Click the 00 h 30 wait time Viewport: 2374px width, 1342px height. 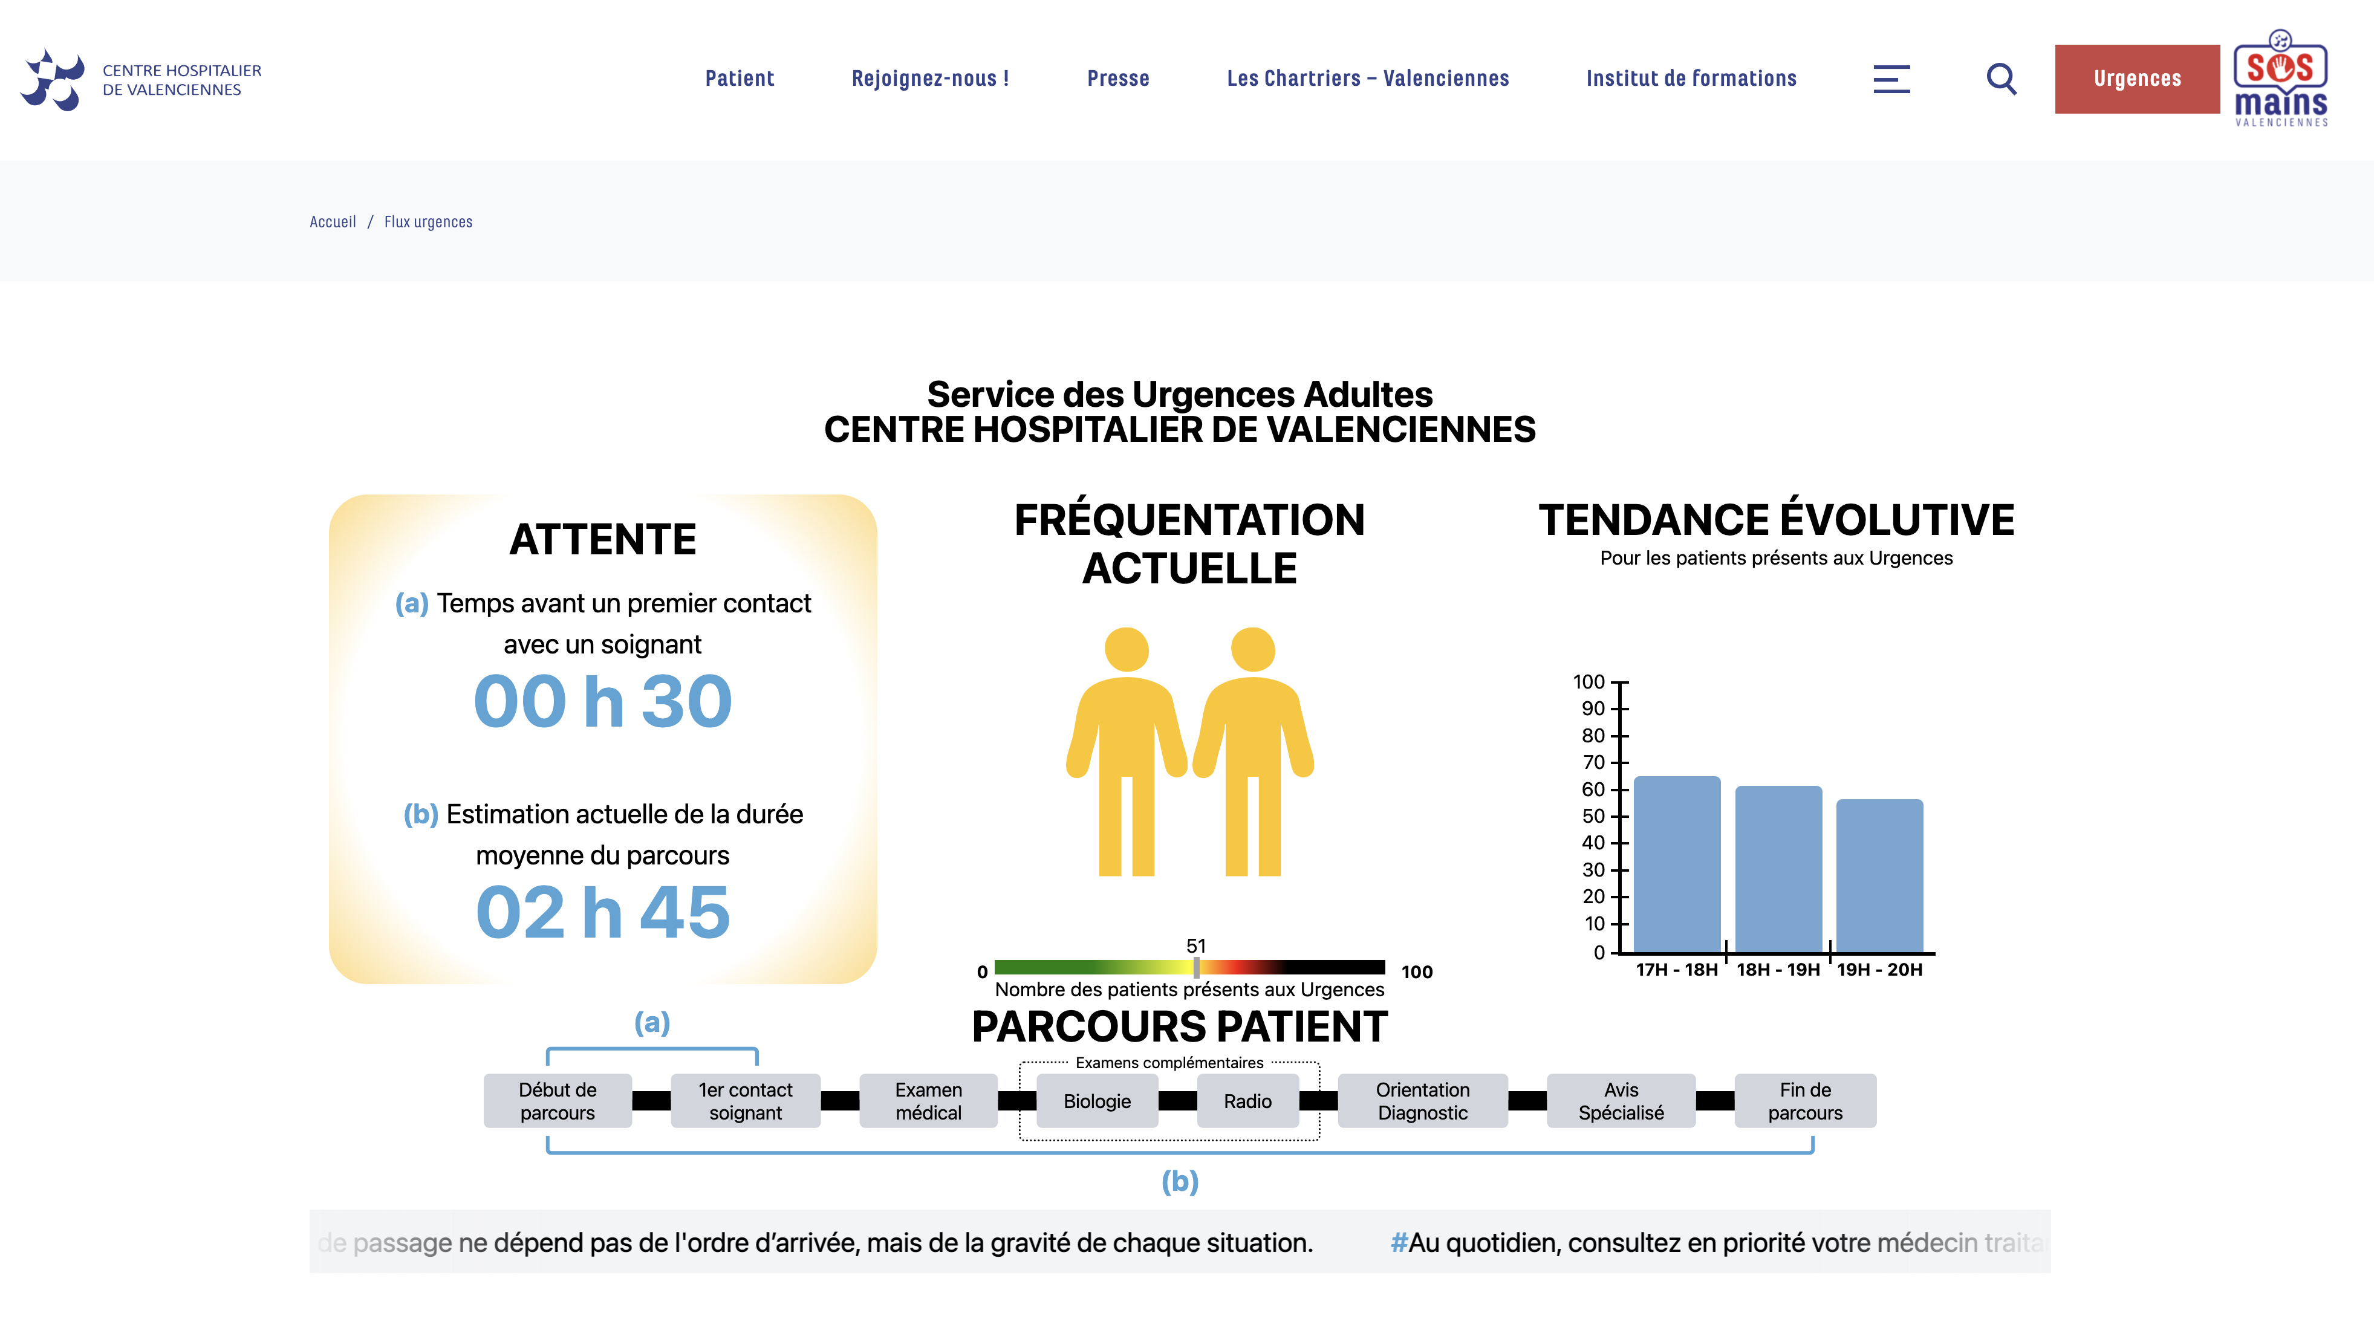[602, 701]
